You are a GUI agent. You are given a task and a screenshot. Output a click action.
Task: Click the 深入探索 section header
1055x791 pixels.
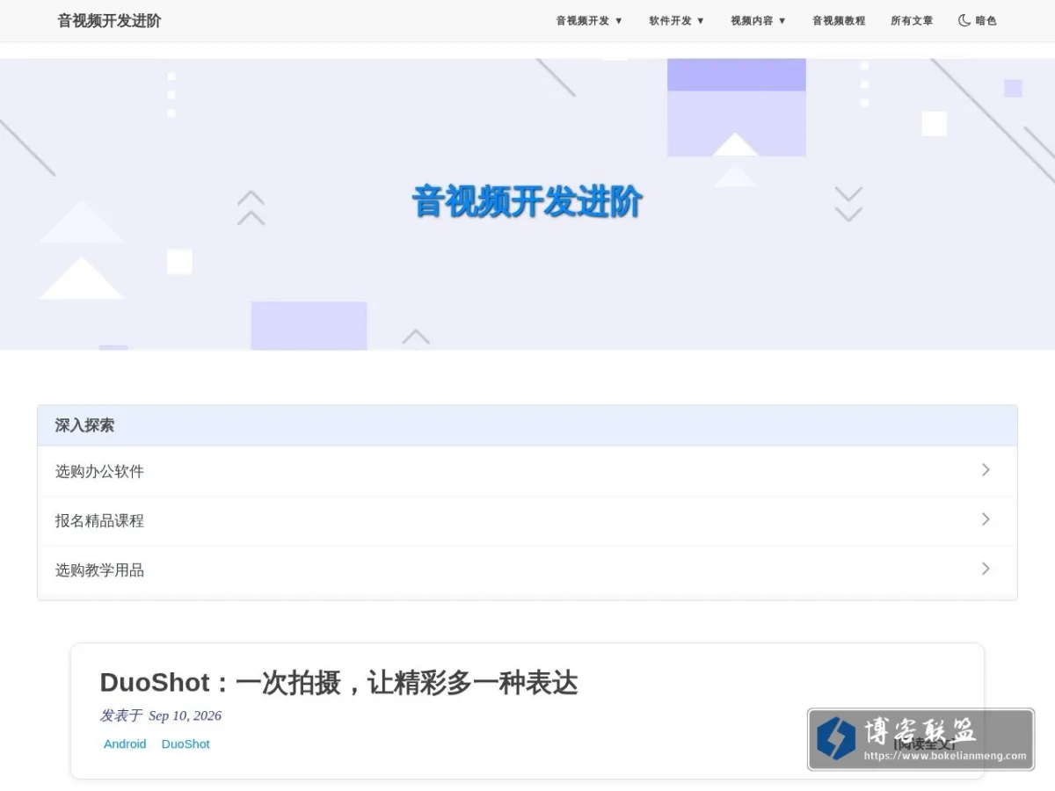527,425
